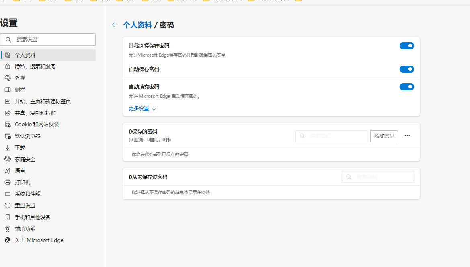Image resolution: width=470 pixels, height=267 pixels.
Task: Click the phone icon for 手机和其他设备
Action: pos(8,217)
